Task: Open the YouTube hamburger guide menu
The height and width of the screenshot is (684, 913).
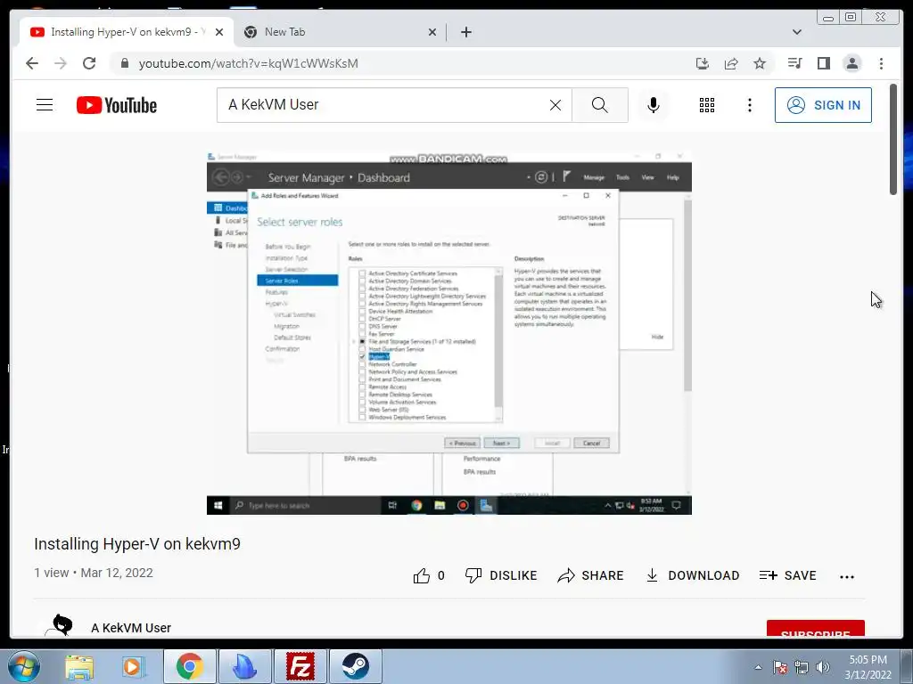Action: [45, 105]
